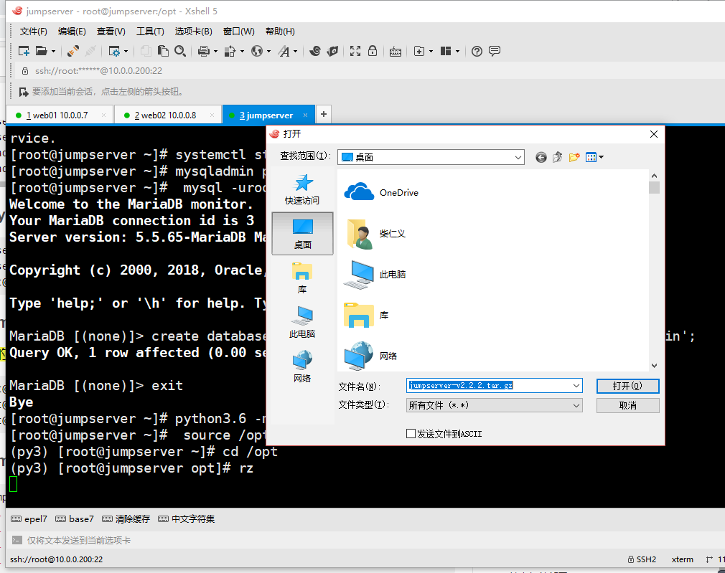Image resolution: width=725 pixels, height=573 pixels.
Task: Click the epel7 quick command button
Action: pyautogui.click(x=29, y=519)
